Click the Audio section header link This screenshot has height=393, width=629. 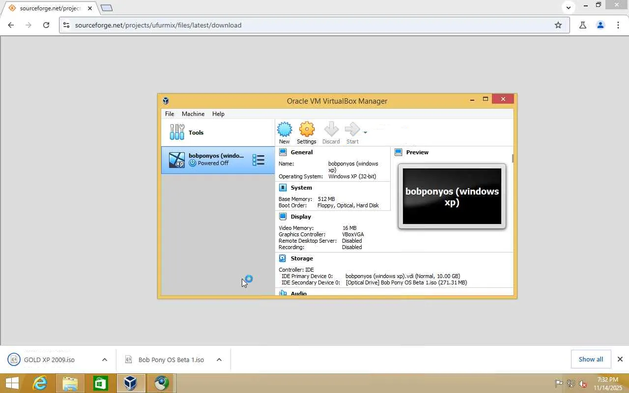tap(299, 293)
